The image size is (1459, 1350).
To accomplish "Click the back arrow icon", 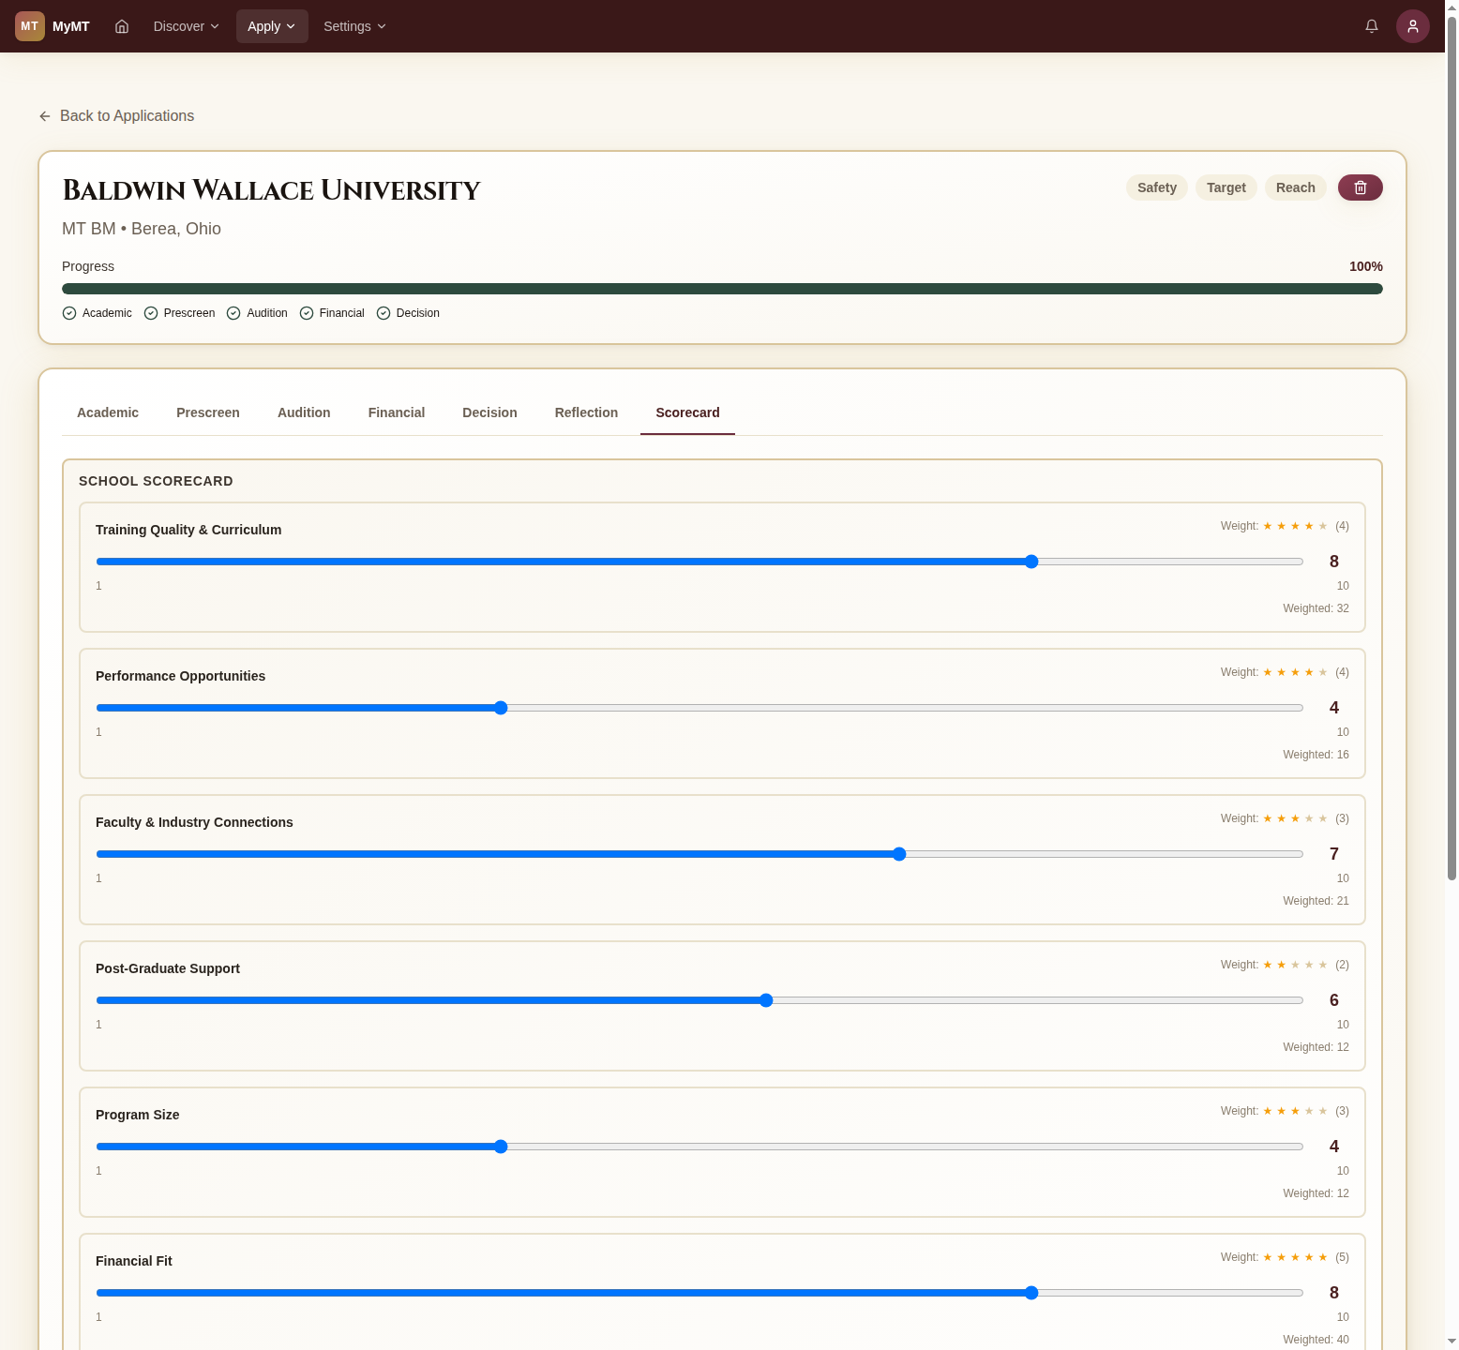I will tap(45, 116).
